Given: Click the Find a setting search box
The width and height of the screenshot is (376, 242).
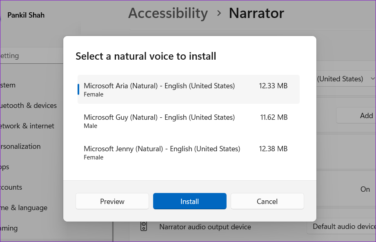Looking at the screenshot, I should click(x=32, y=56).
